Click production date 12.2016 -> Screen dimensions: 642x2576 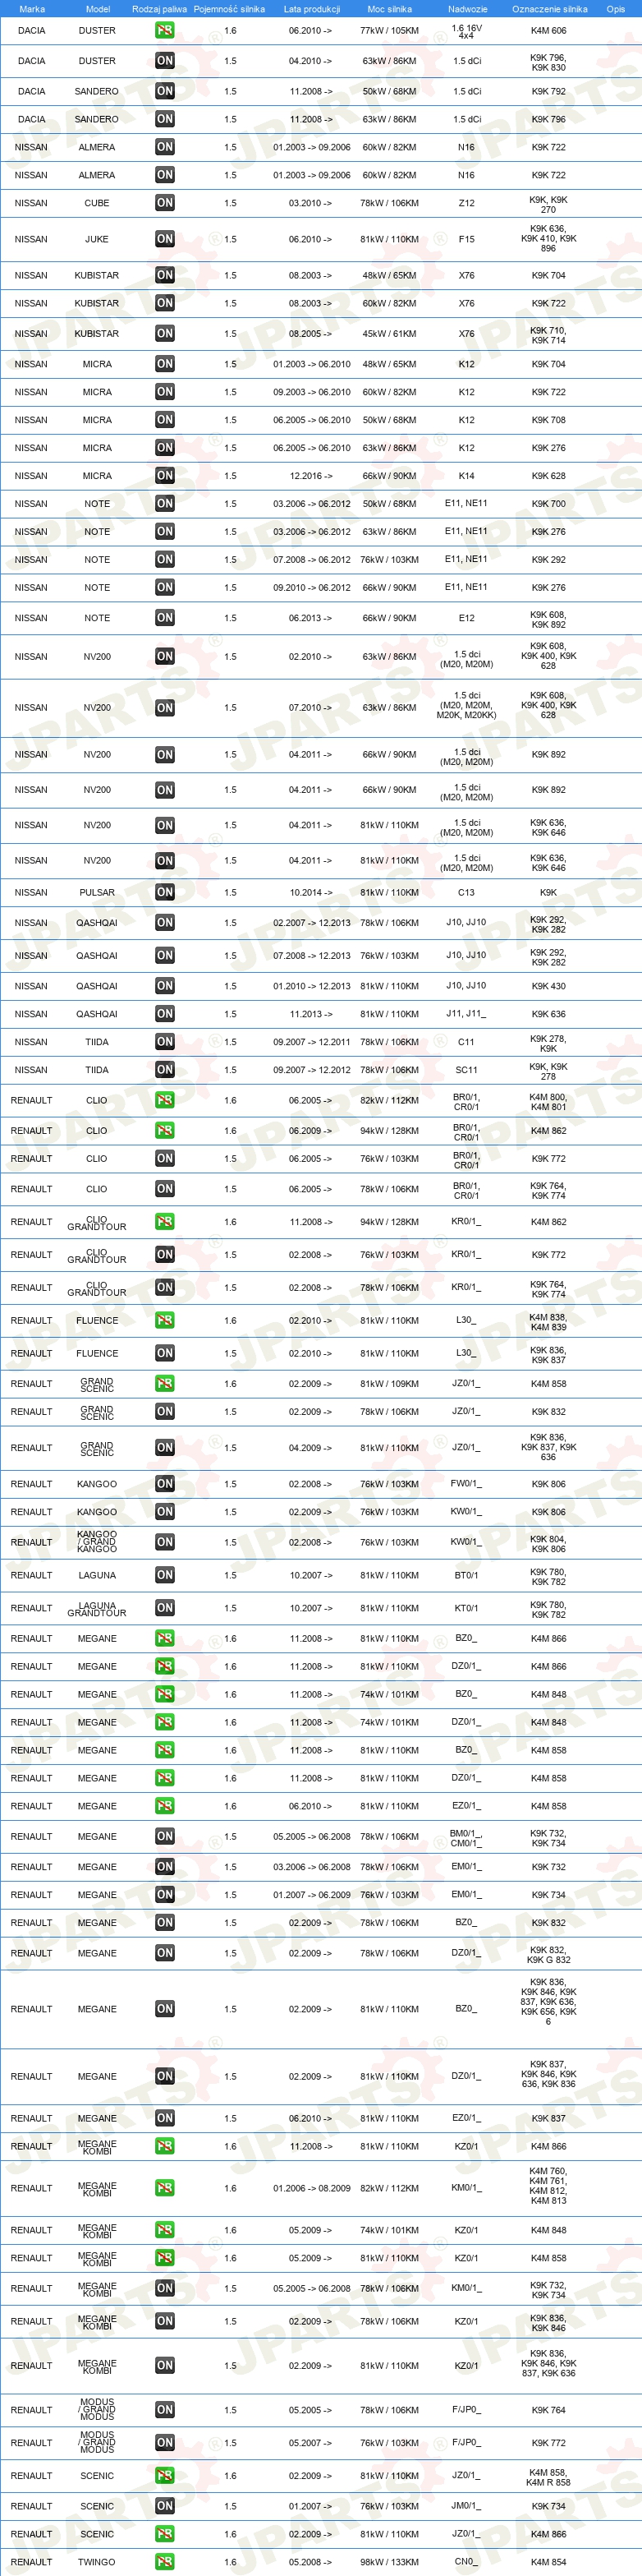tap(310, 476)
